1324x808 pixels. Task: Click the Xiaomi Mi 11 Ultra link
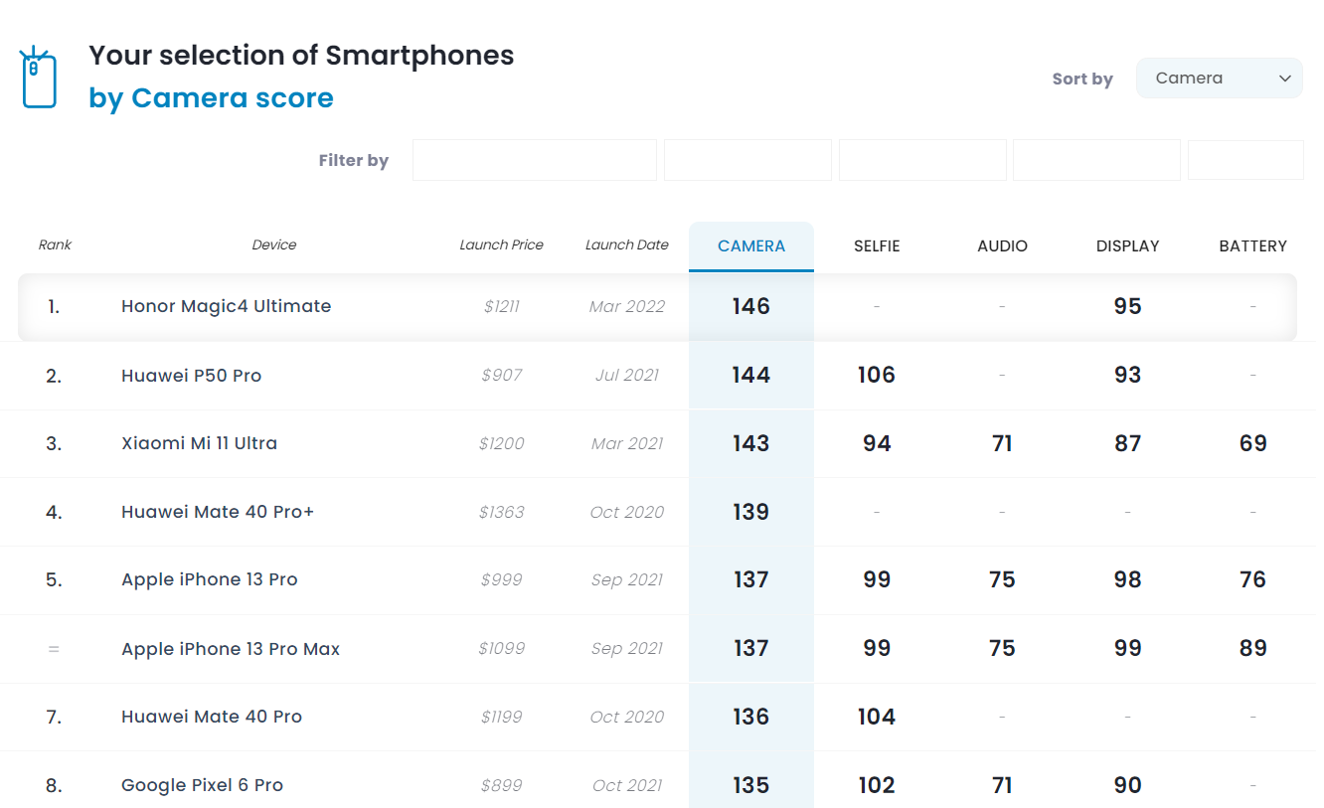pos(199,443)
